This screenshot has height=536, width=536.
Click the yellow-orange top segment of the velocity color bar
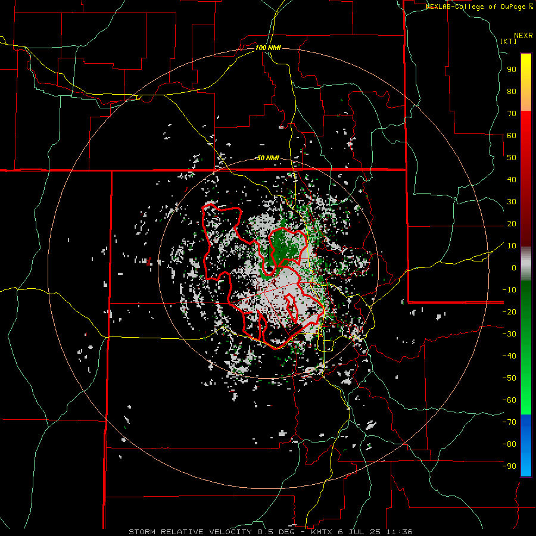click(526, 82)
